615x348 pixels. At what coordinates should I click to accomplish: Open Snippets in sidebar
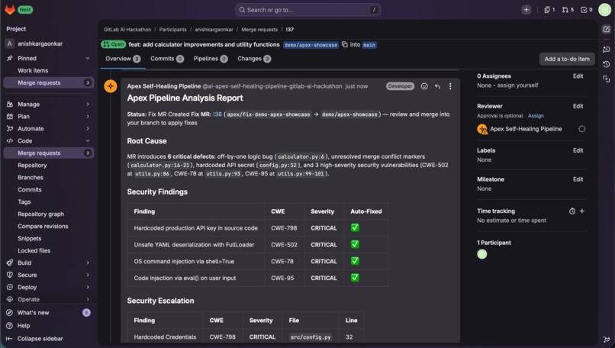pyautogui.click(x=48, y=239)
